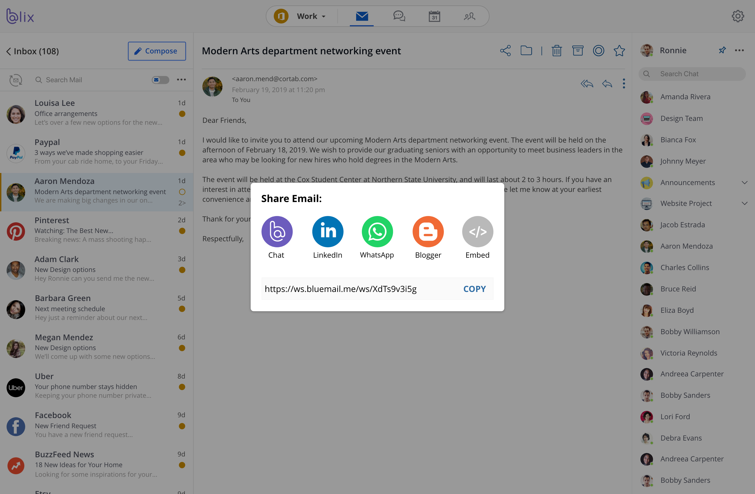This screenshot has width=755, height=494.
Task: Select the share URL field
Action: coord(377,289)
